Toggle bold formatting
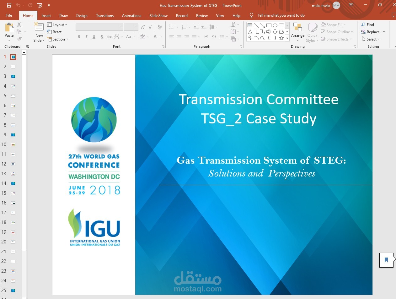Viewport: 396px width, 299px height. pos(79,37)
